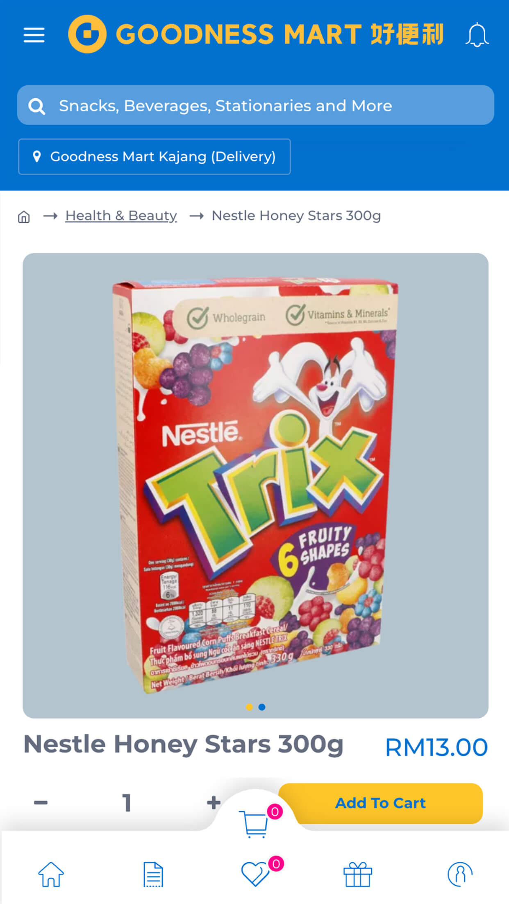Open Goodness Mart Kajang delivery selector

click(155, 156)
